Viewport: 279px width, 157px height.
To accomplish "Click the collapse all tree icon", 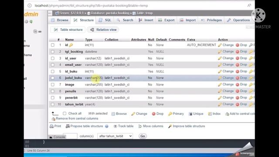I will 35,31.
